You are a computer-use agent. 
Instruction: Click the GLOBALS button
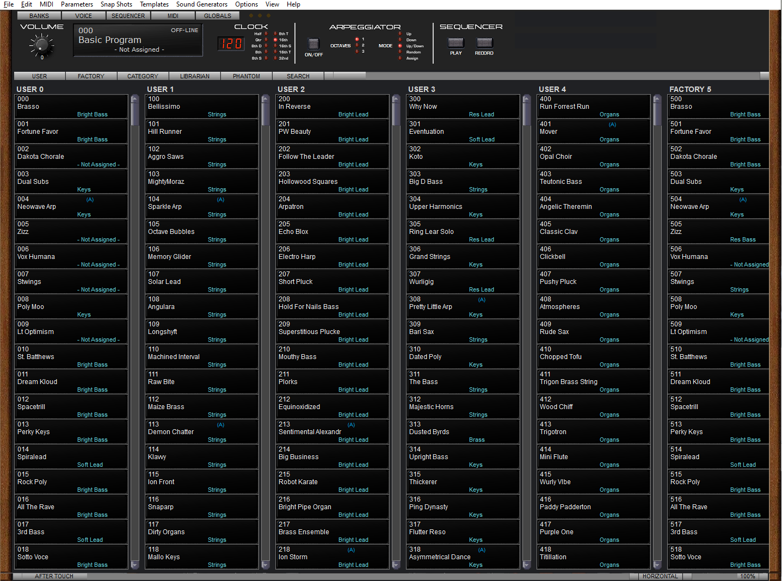point(217,16)
